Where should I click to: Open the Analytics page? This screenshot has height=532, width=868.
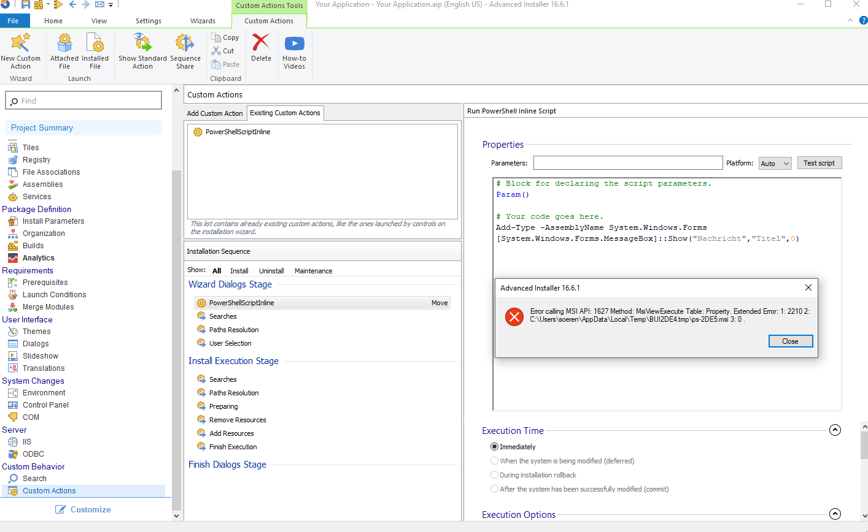38,258
